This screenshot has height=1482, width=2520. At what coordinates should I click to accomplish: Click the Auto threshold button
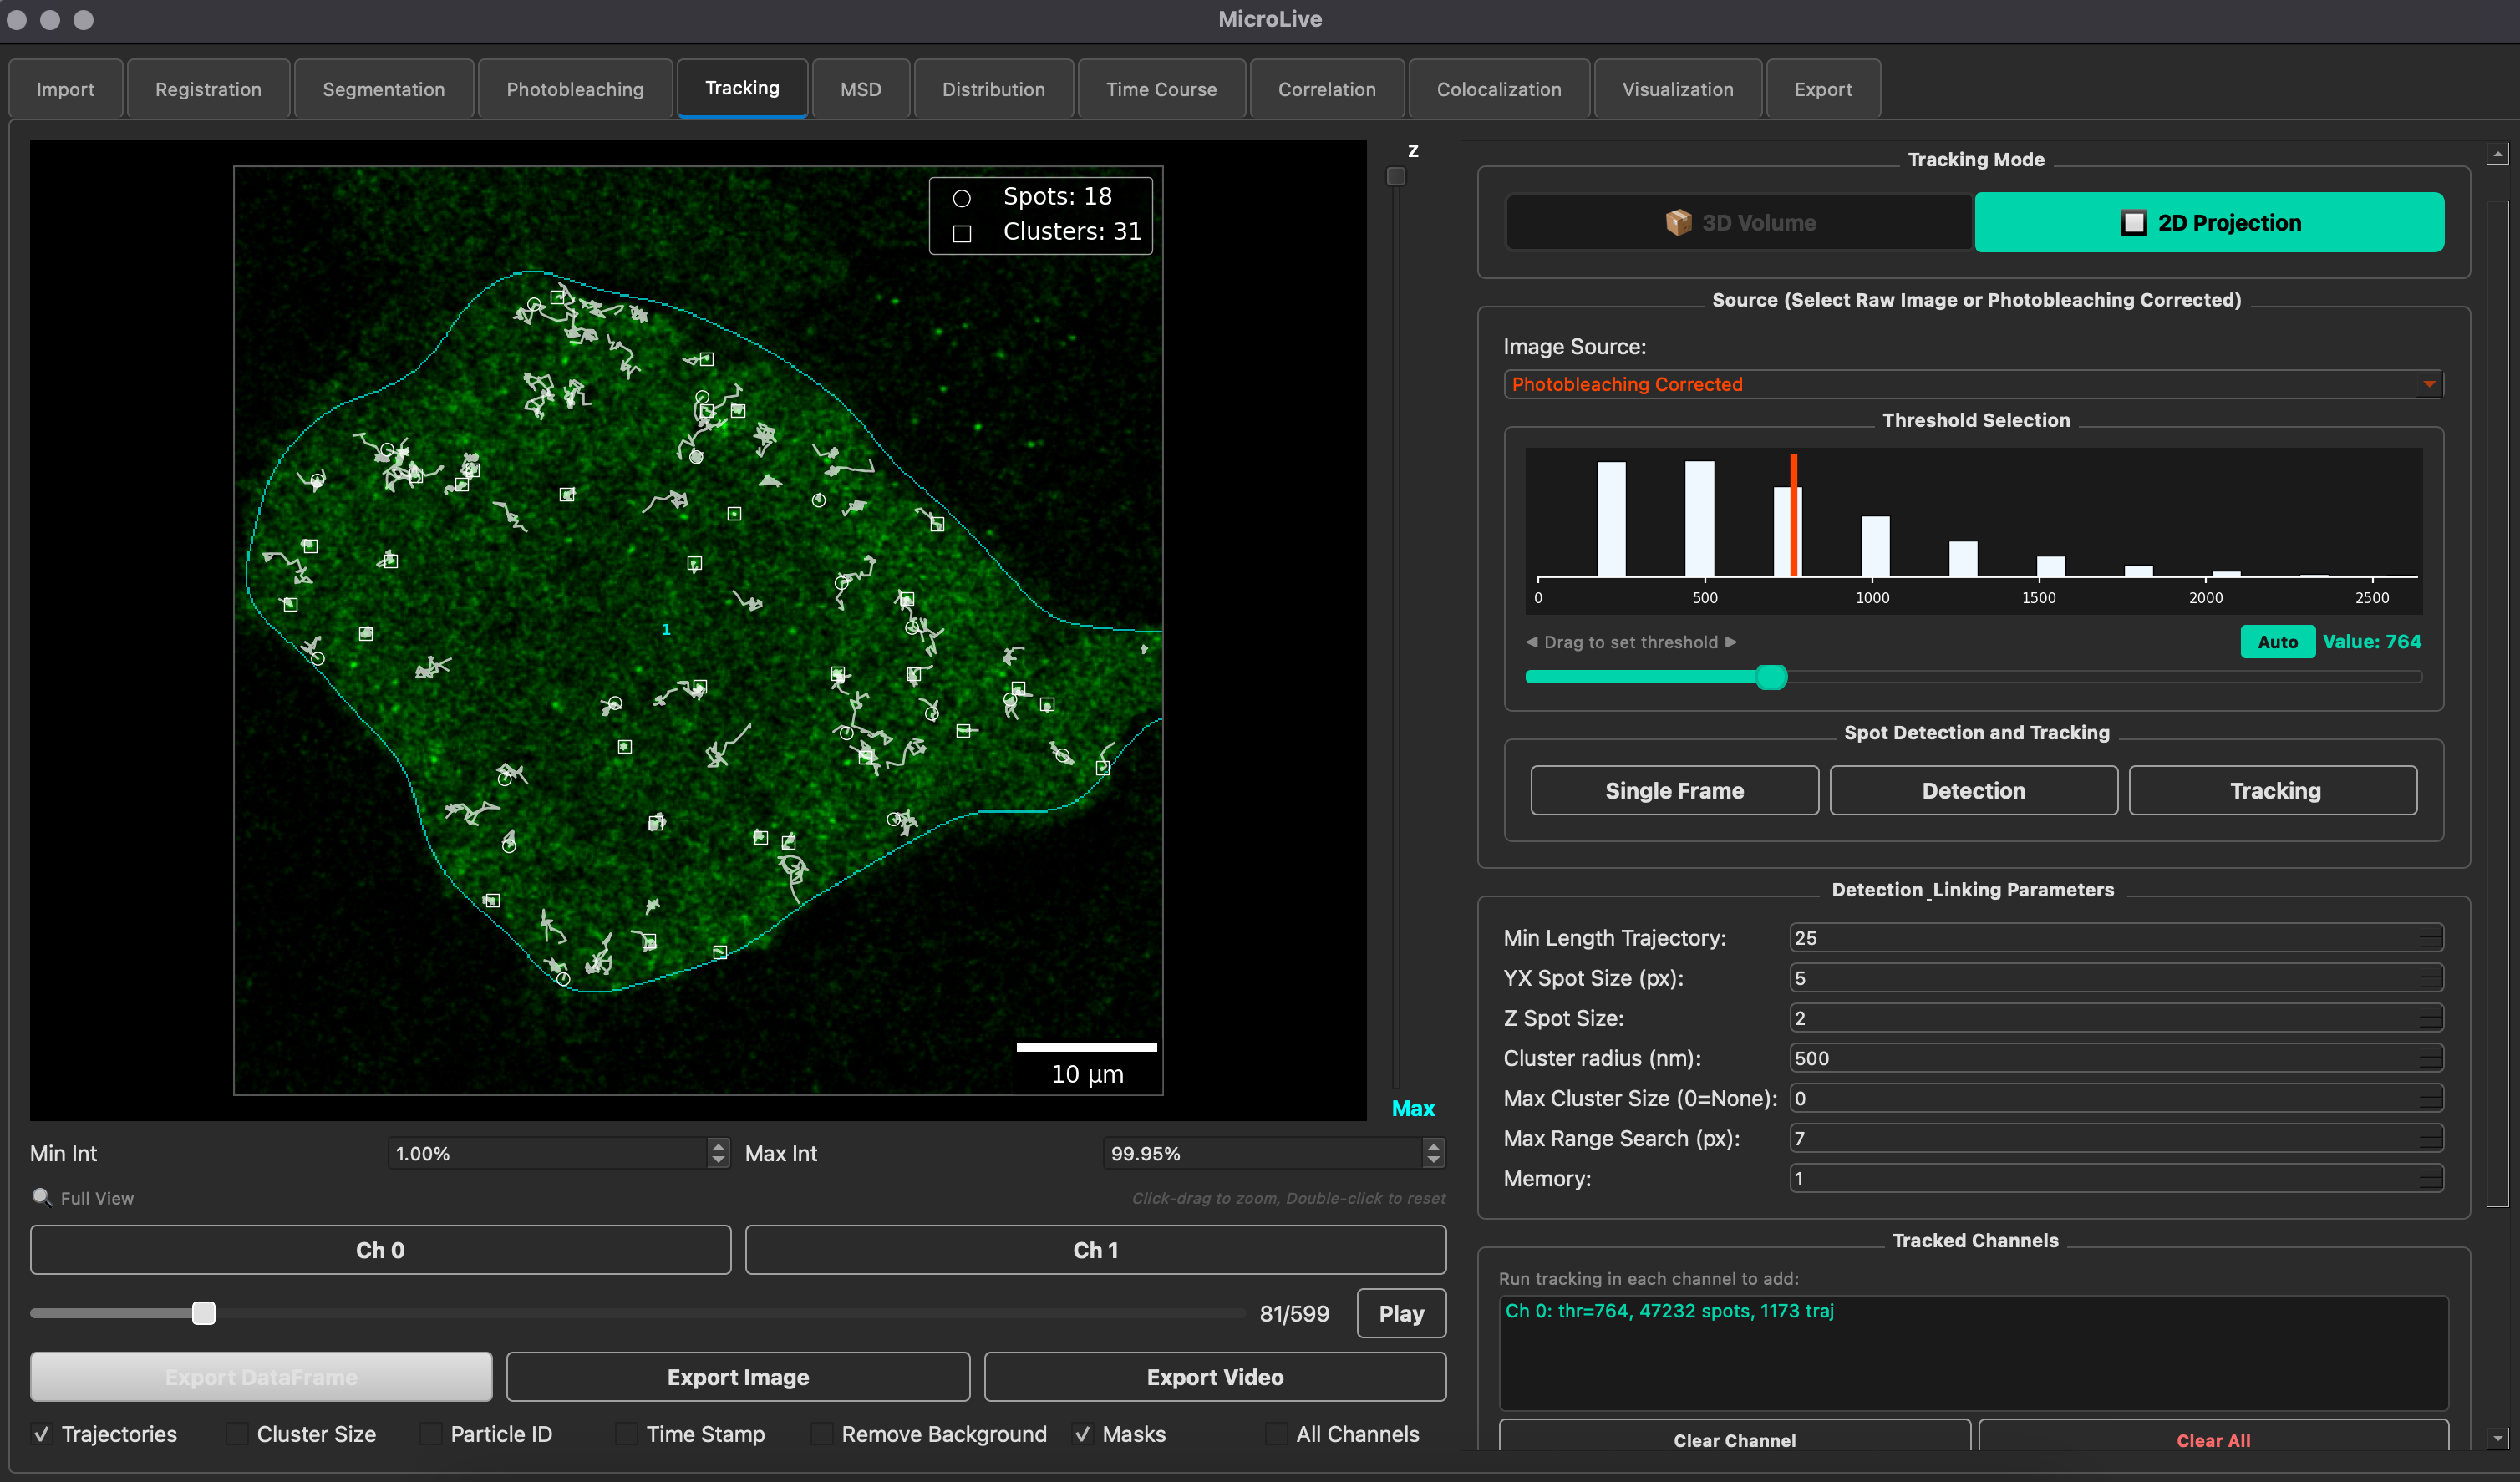coord(2277,641)
